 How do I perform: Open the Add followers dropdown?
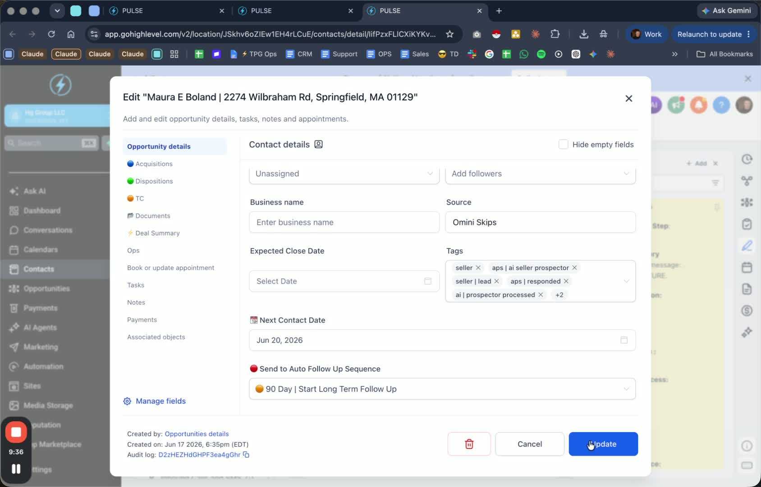point(540,174)
